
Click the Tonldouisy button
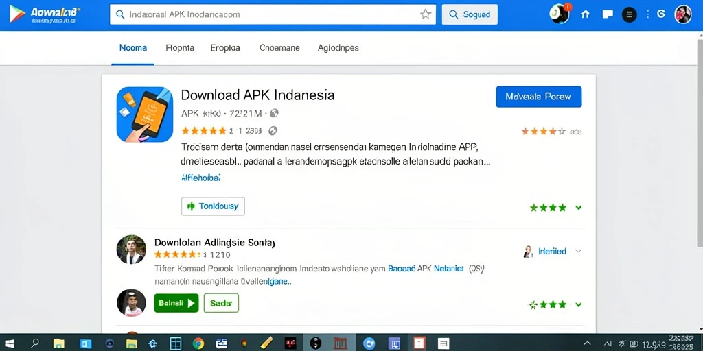click(x=213, y=206)
